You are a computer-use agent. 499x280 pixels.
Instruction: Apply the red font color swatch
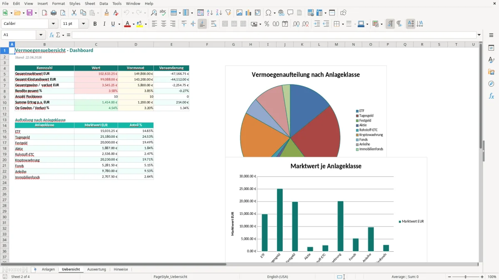tap(127, 24)
